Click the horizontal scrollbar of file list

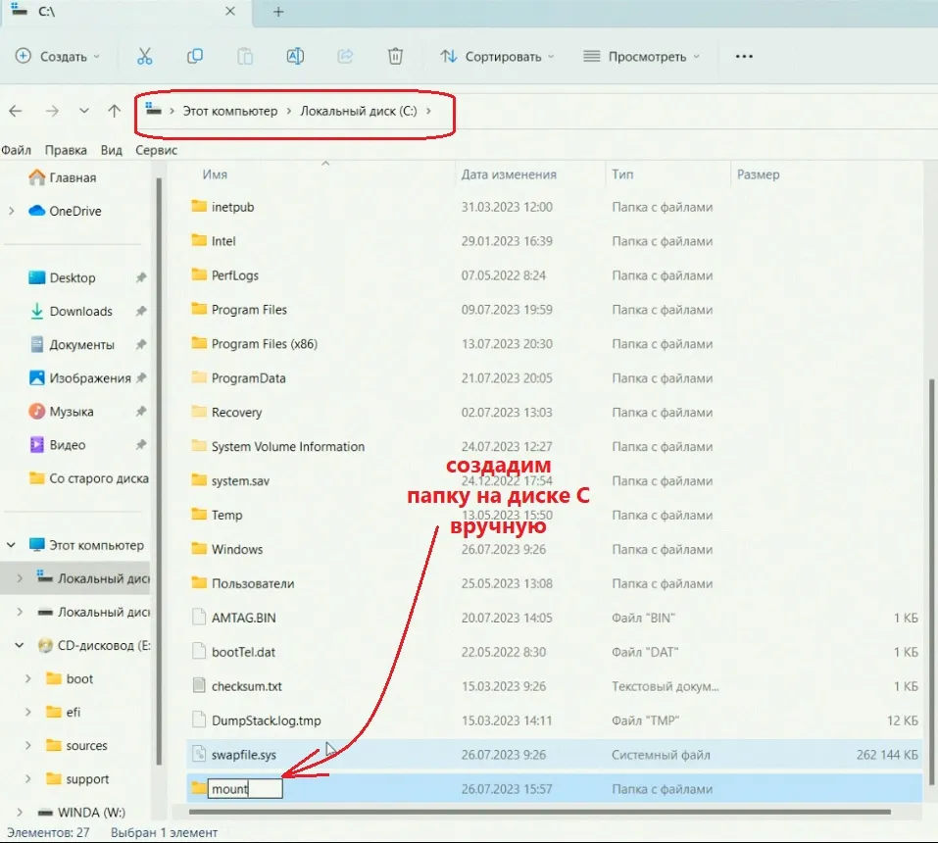(x=540, y=812)
